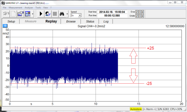Expand the arrow beside binoculars icon

67,14
